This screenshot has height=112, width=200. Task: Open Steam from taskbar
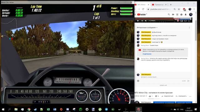pyautogui.click(x=35, y=109)
